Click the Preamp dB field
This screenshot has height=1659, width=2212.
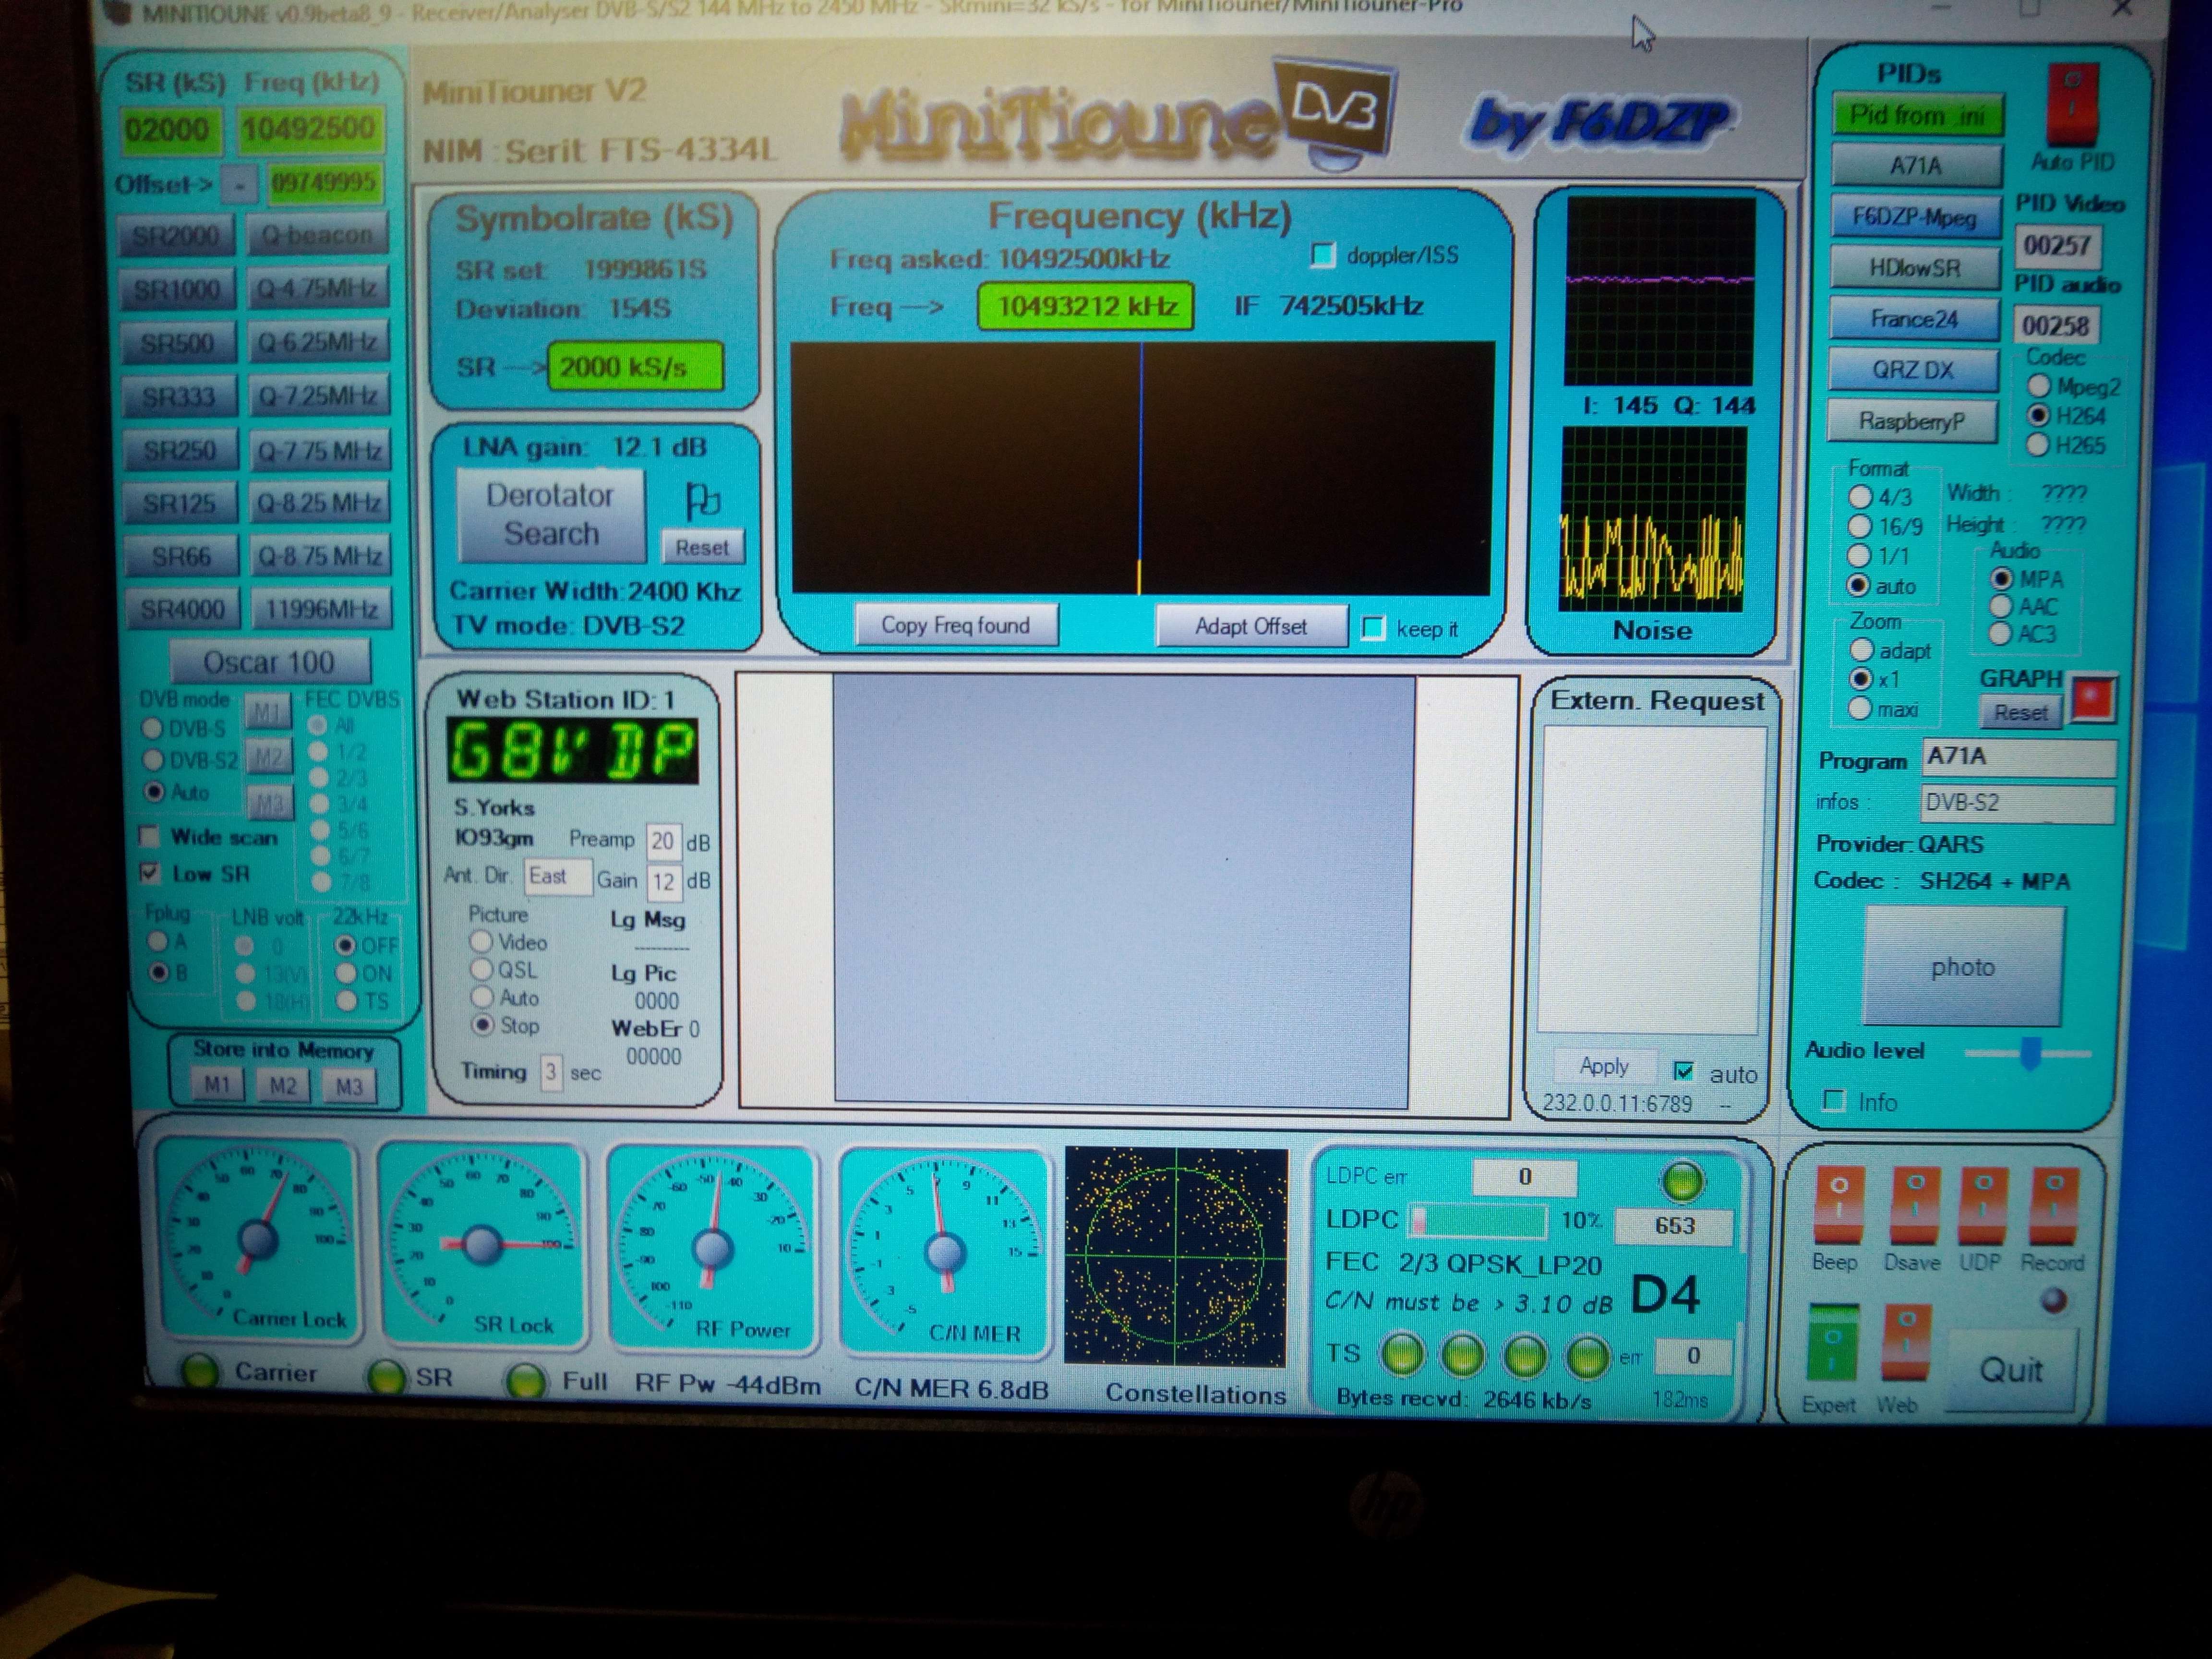coord(663,841)
